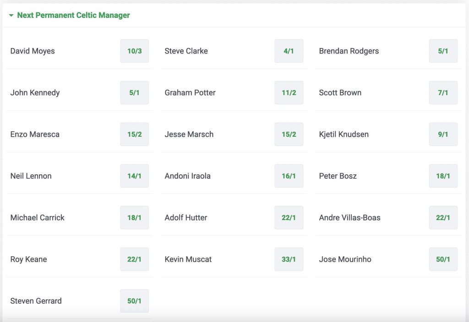Select Neil Lennon 14/1 odds button

134,176
